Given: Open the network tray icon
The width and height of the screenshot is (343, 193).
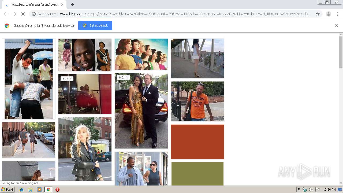Looking at the screenshot, I should coord(305,190).
